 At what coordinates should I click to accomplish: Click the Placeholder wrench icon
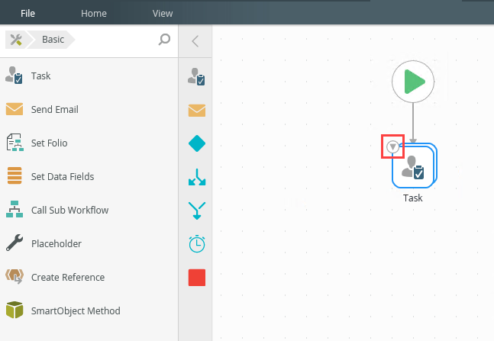15,243
